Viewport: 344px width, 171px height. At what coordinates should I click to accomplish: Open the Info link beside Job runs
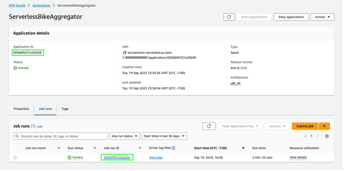[x=40, y=127]
